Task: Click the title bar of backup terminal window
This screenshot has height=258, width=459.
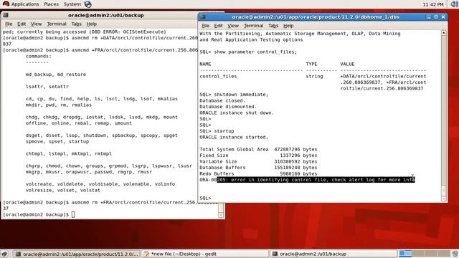Action: (106, 15)
